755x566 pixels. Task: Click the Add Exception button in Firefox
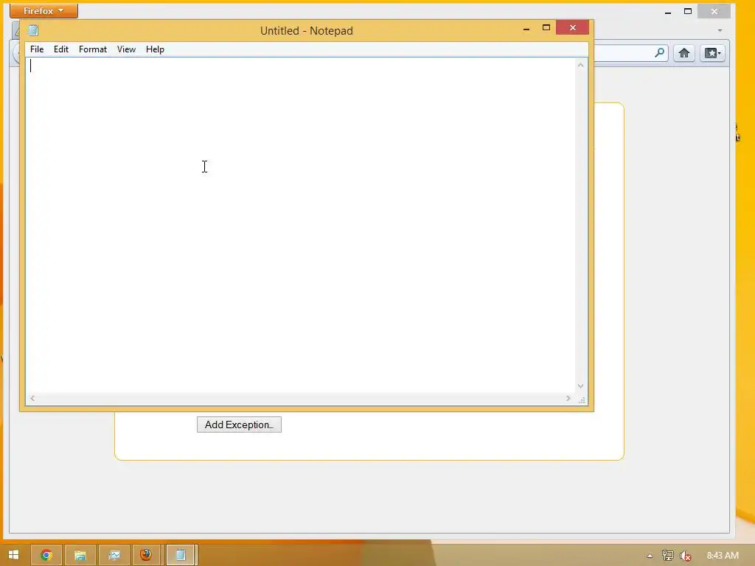click(x=240, y=424)
